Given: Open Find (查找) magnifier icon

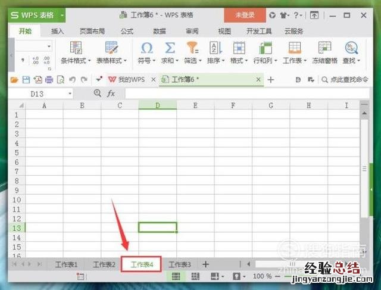Looking at the screenshot, I should 351,48.
